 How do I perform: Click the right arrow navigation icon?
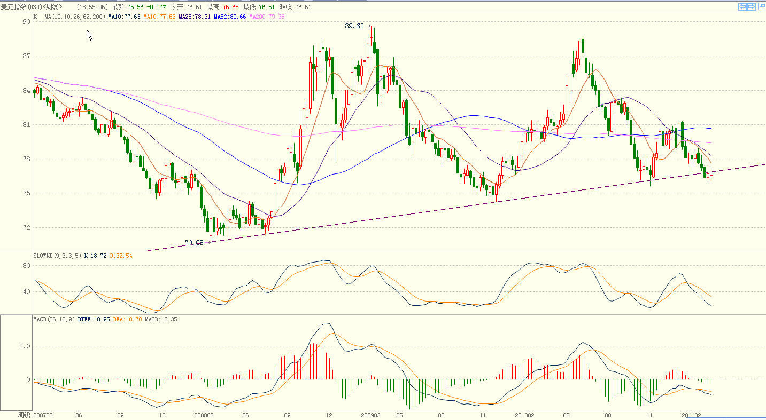(x=751, y=7)
